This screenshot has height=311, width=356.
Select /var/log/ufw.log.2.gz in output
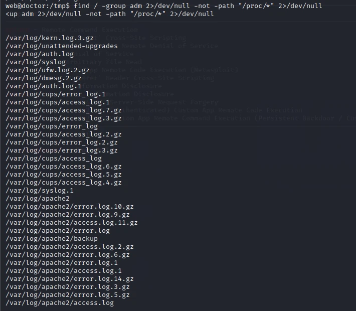(x=48, y=70)
